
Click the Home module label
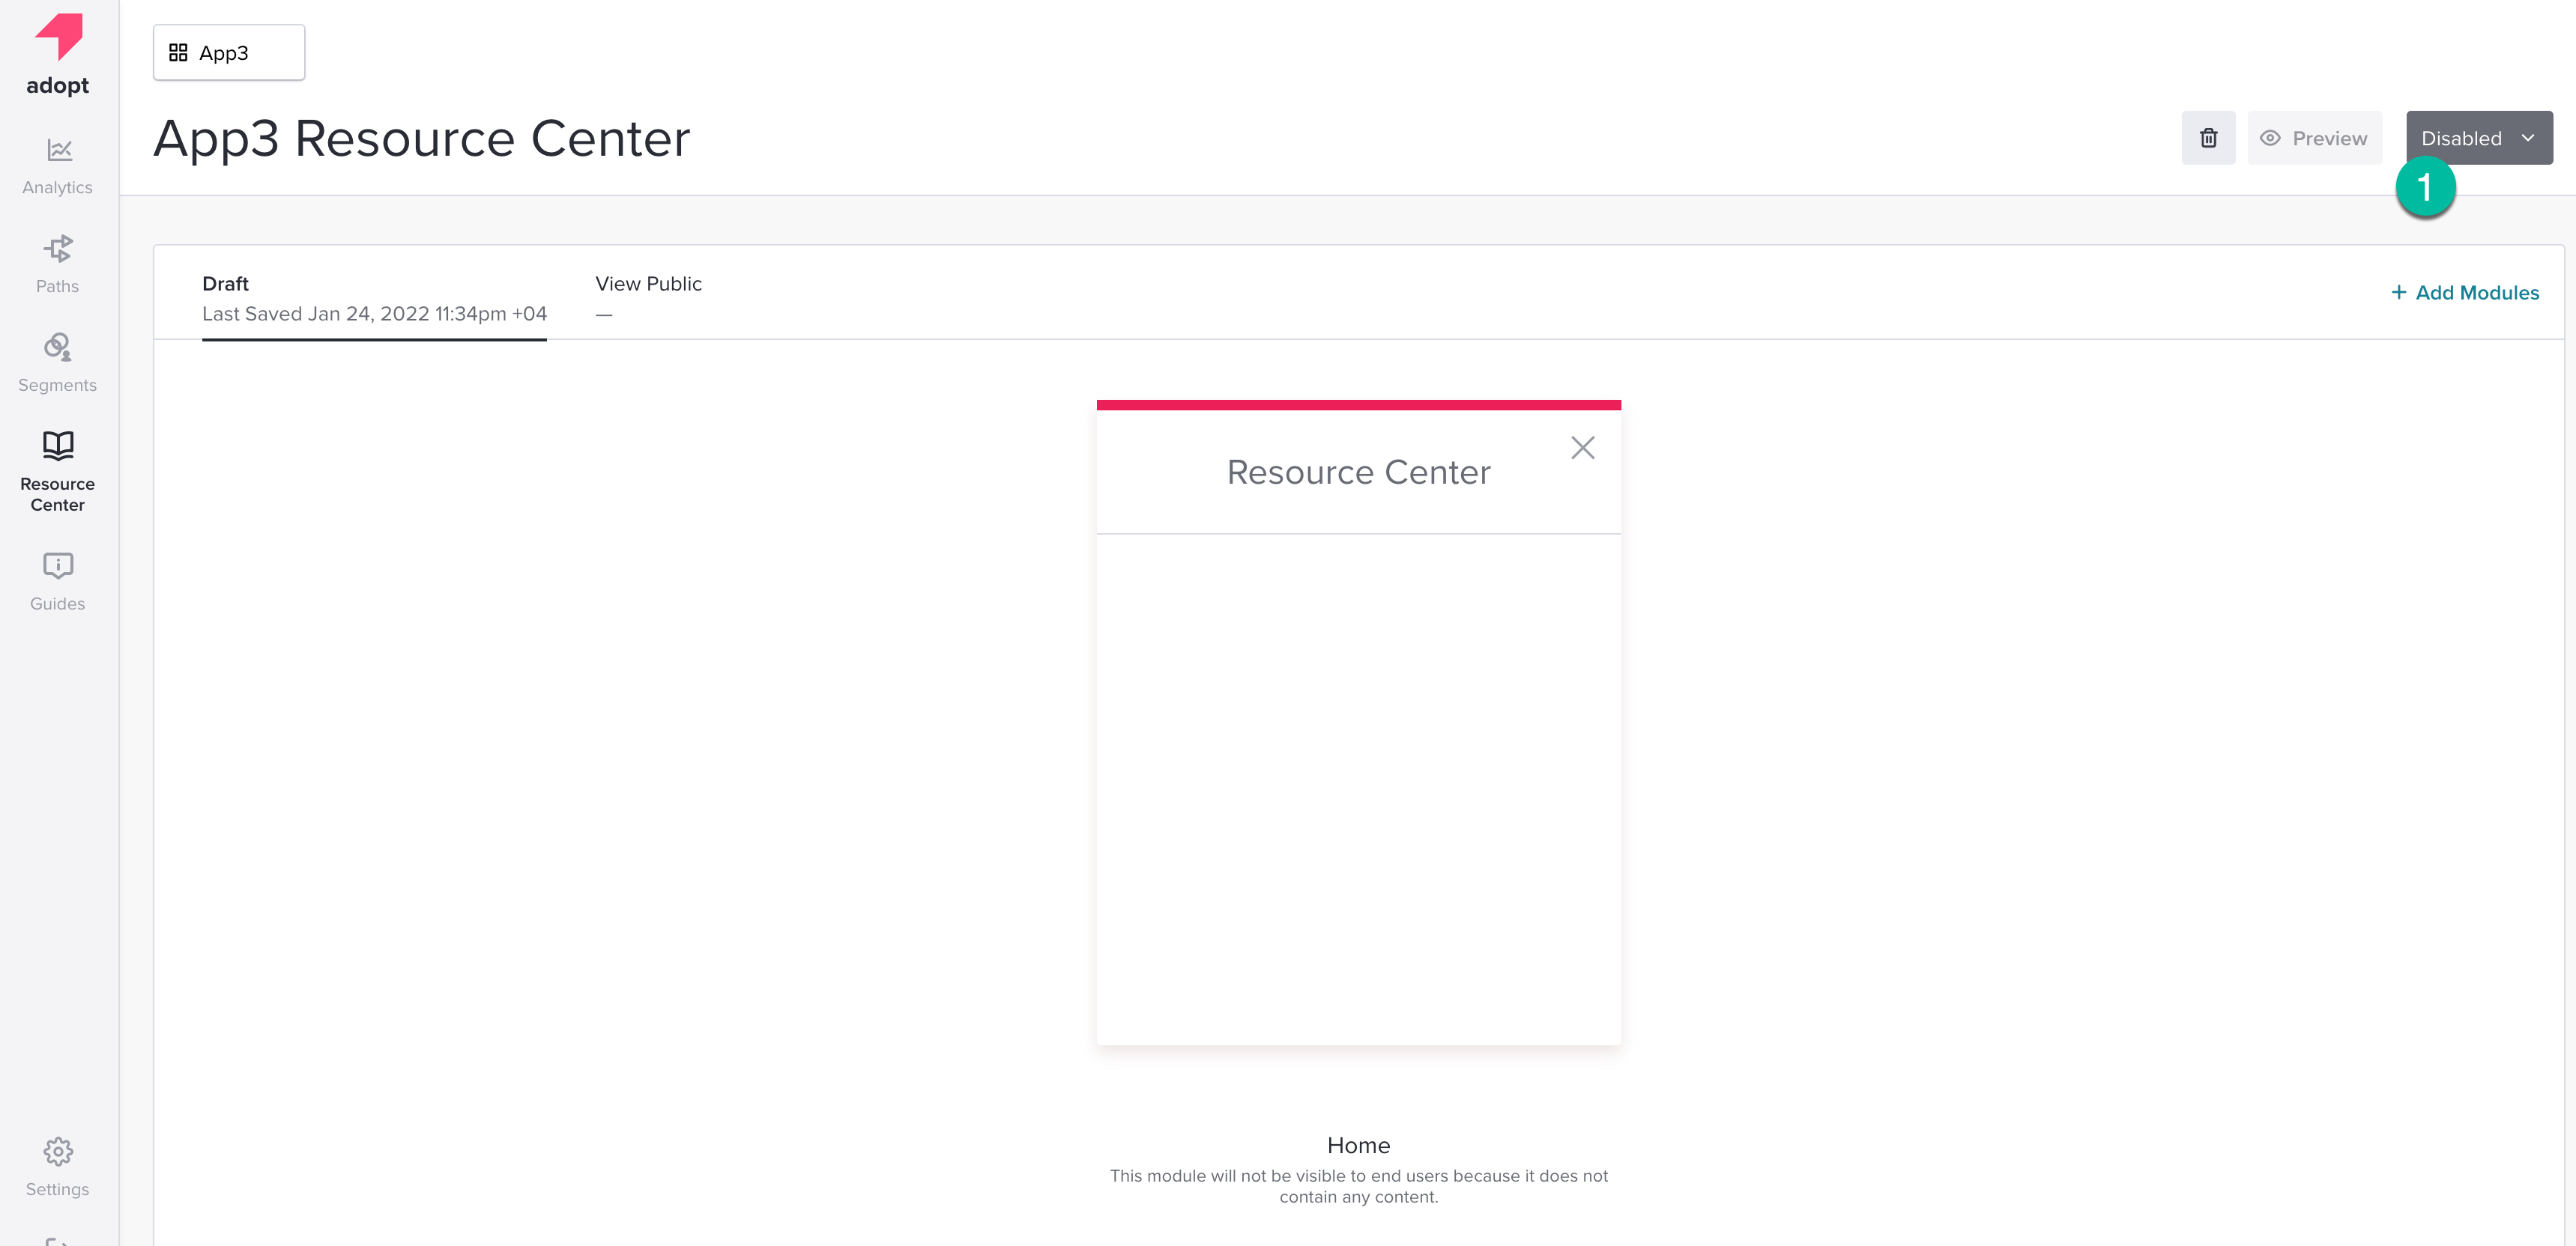(x=1358, y=1145)
